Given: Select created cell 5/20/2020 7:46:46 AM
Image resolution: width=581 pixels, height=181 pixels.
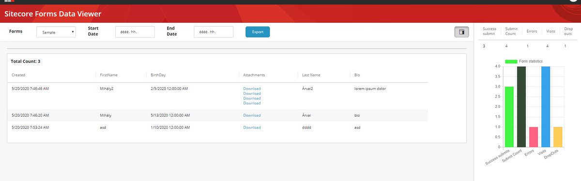Looking at the screenshot, I should pyautogui.click(x=30, y=89).
